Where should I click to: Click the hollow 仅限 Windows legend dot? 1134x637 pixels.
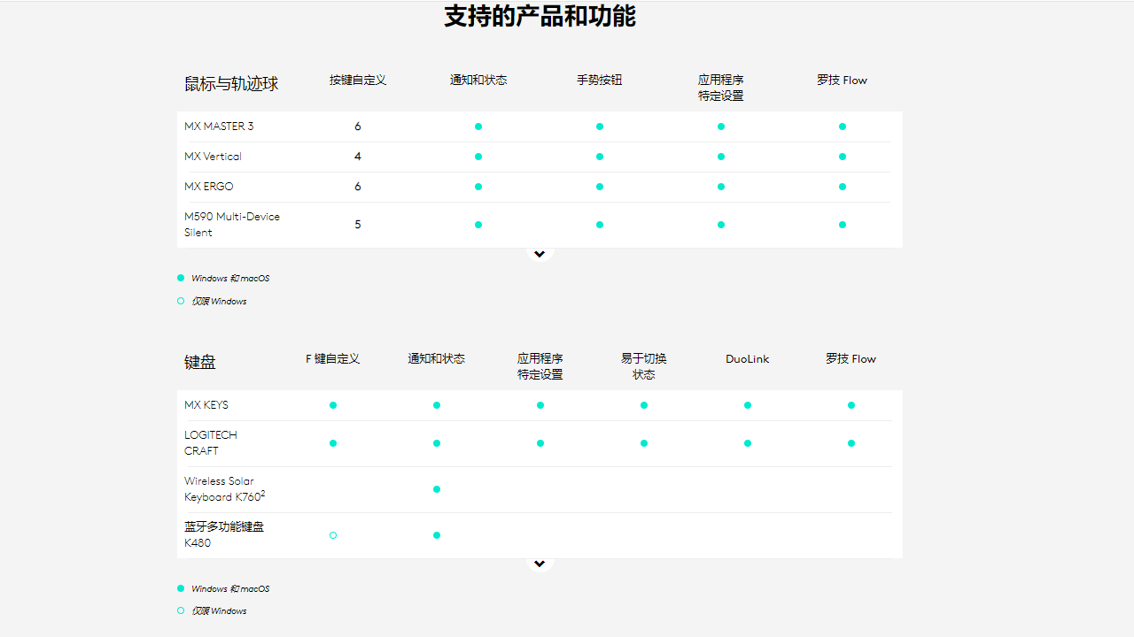coord(179,301)
